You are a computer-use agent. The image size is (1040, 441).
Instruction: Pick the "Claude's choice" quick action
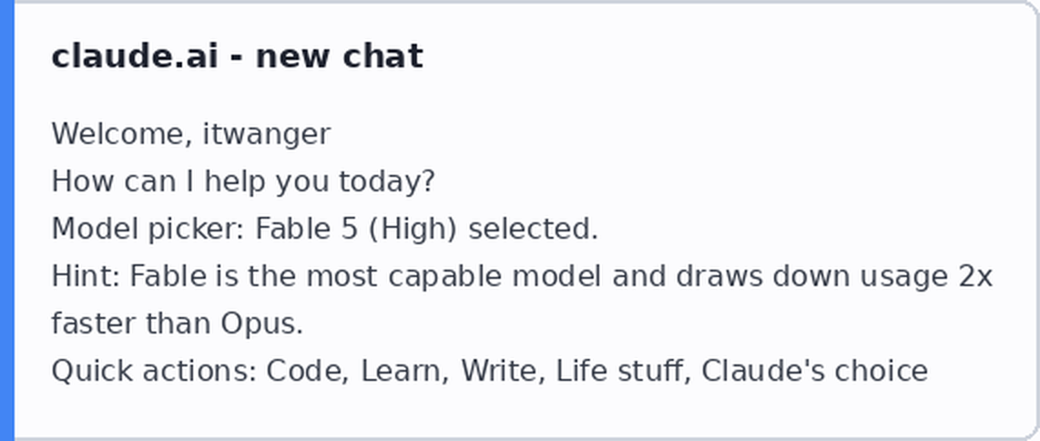coord(814,372)
